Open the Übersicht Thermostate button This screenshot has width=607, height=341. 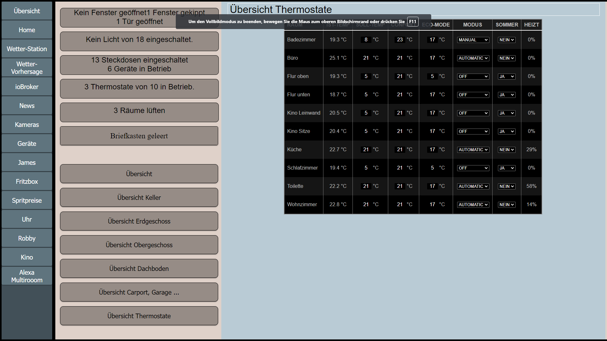click(139, 316)
